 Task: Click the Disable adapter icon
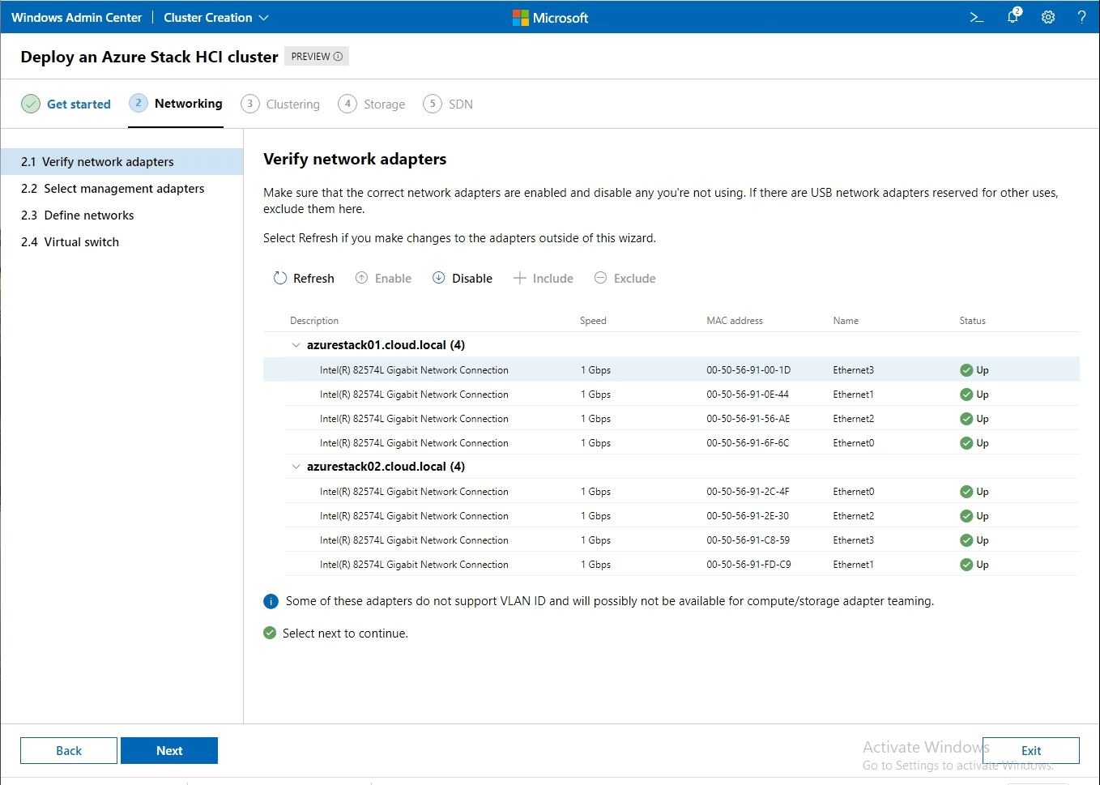[438, 278]
